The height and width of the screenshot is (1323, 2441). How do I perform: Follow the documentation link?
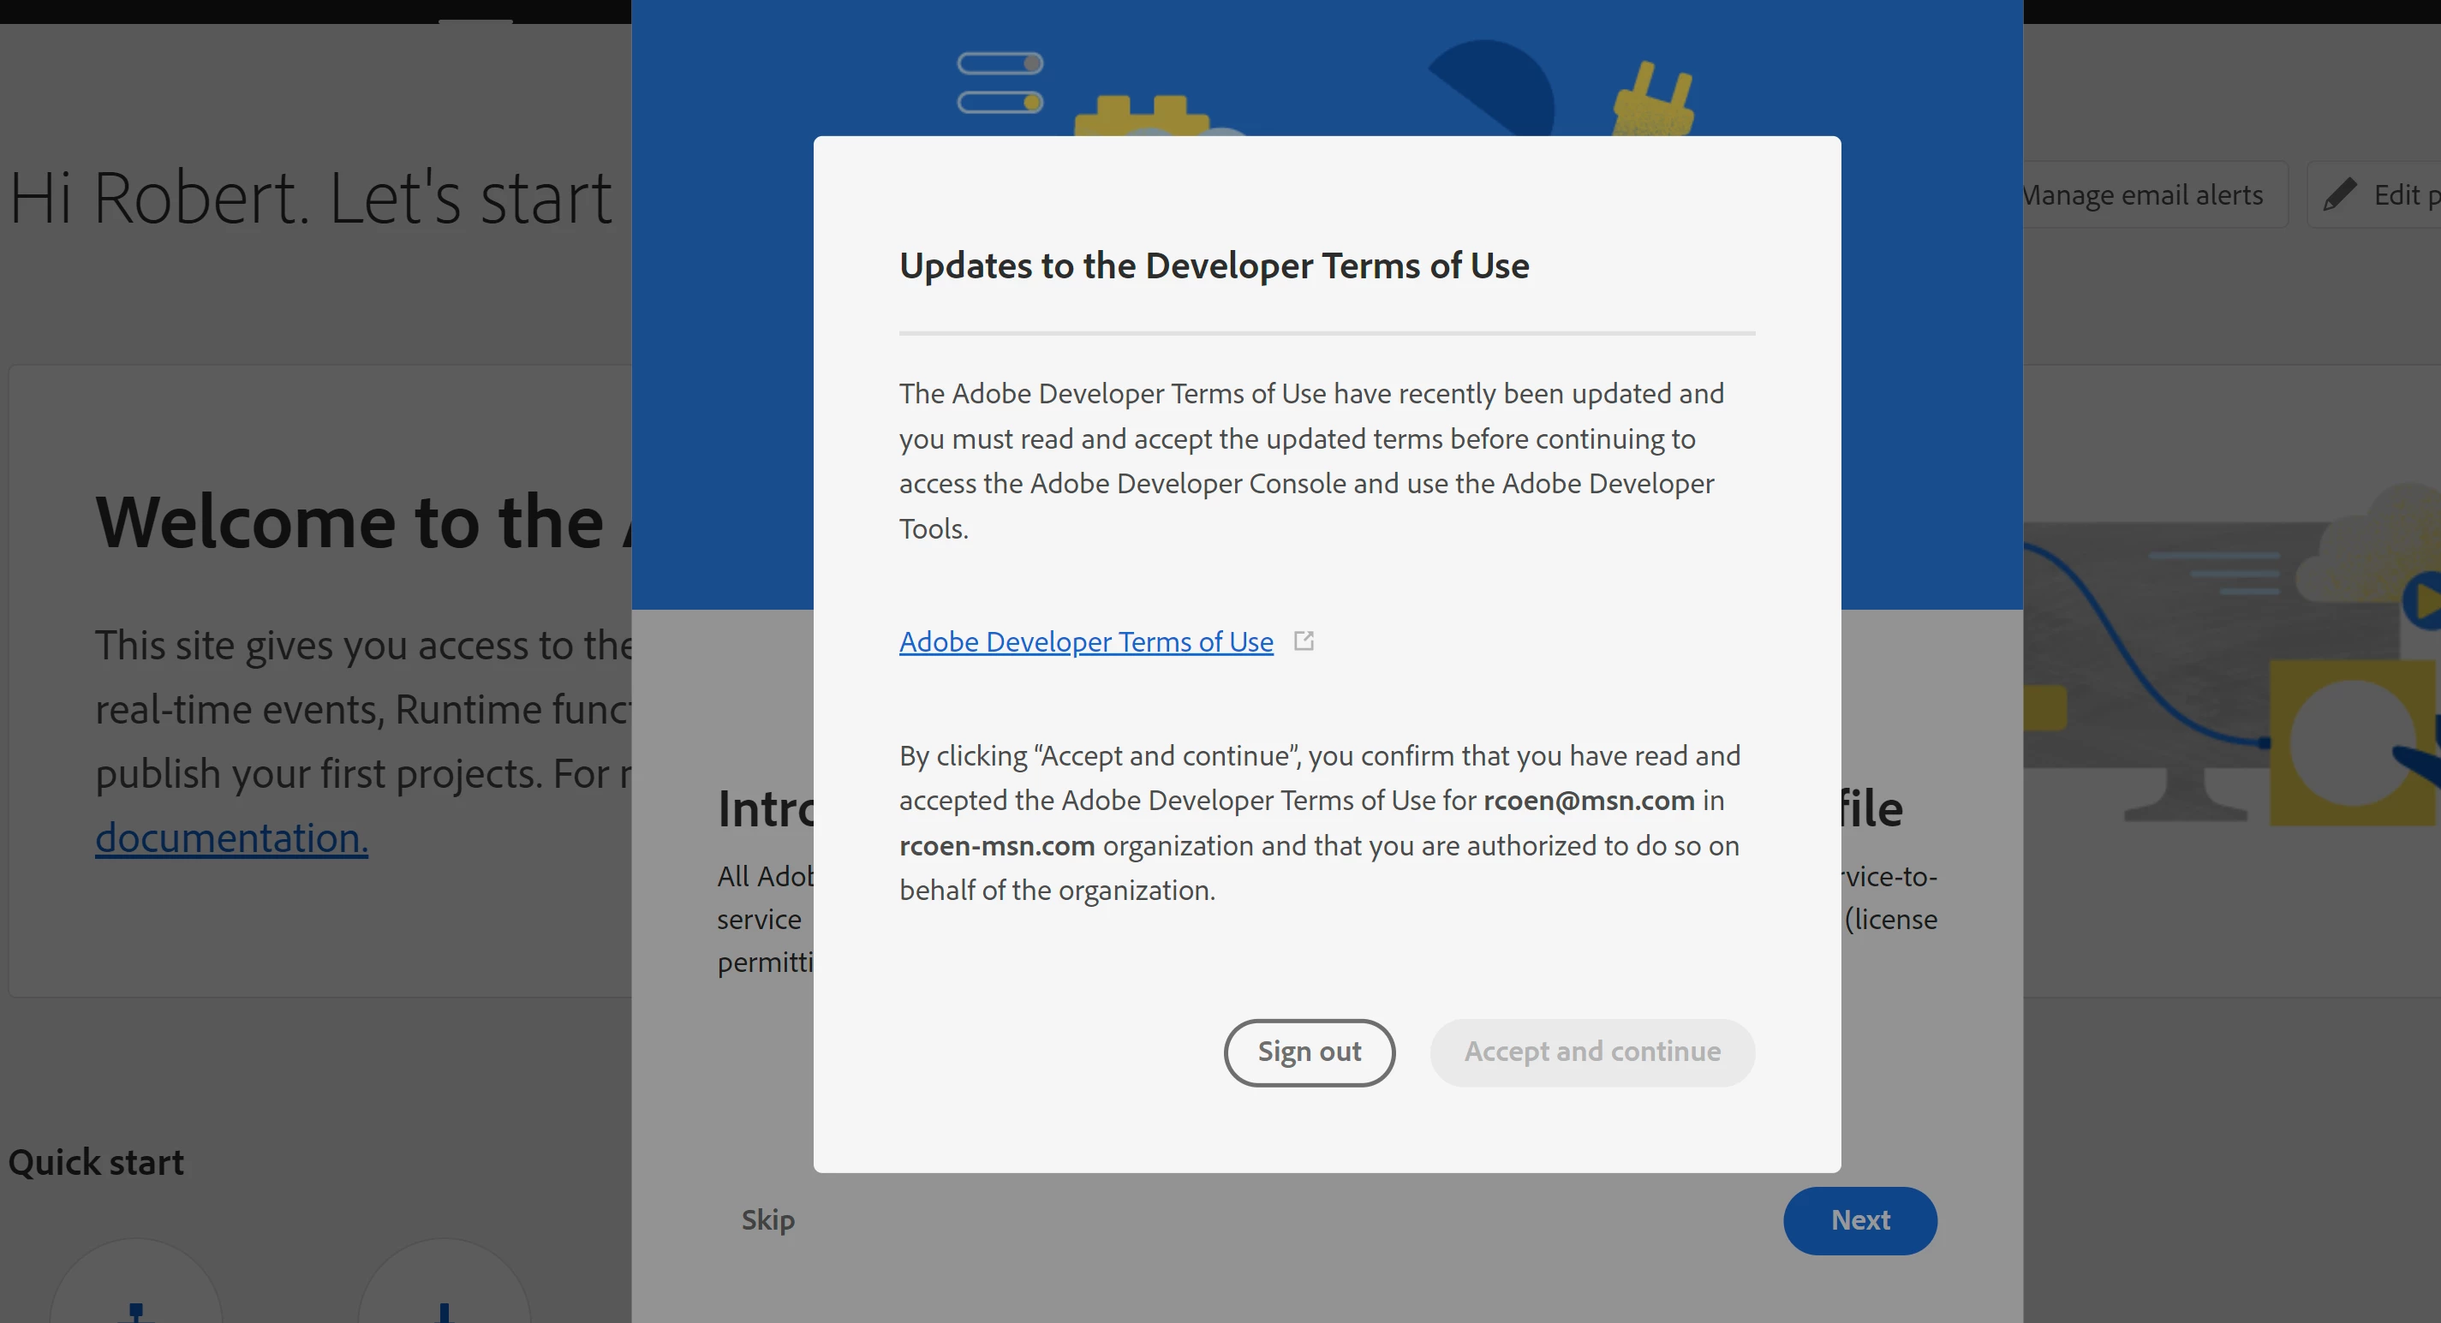(x=231, y=837)
